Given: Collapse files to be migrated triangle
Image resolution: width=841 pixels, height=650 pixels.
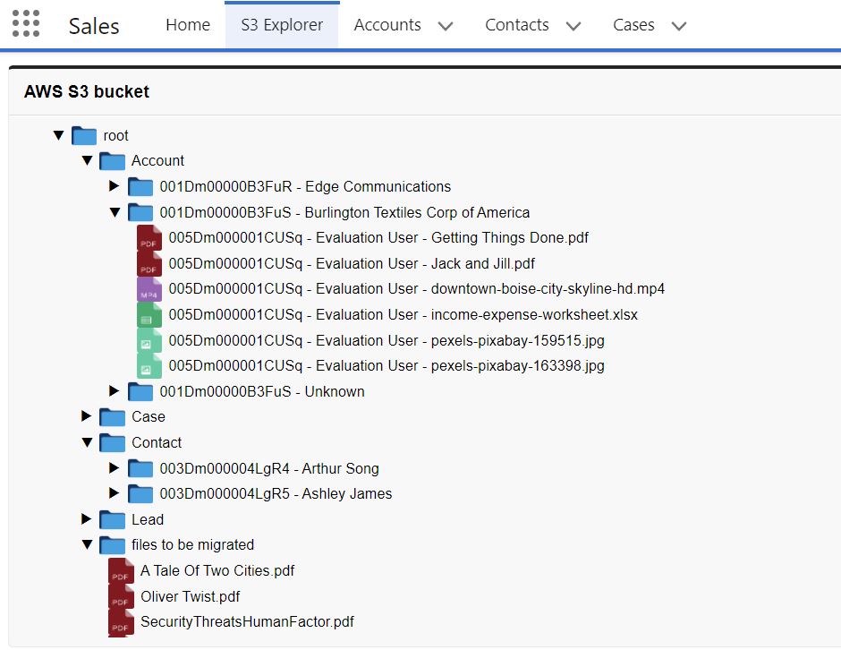Looking at the screenshot, I should [x=87, y=544].
